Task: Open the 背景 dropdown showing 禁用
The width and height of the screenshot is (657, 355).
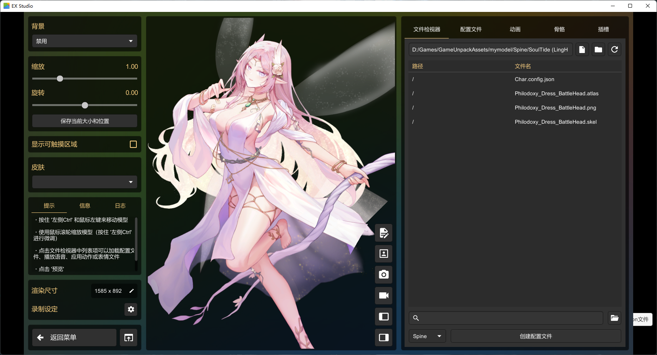Action: [x=85, y=41]
